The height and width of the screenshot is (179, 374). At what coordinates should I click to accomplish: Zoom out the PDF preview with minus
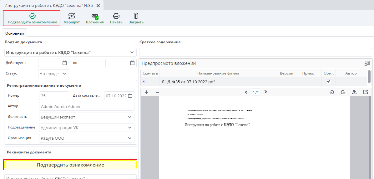pos(157,92)
